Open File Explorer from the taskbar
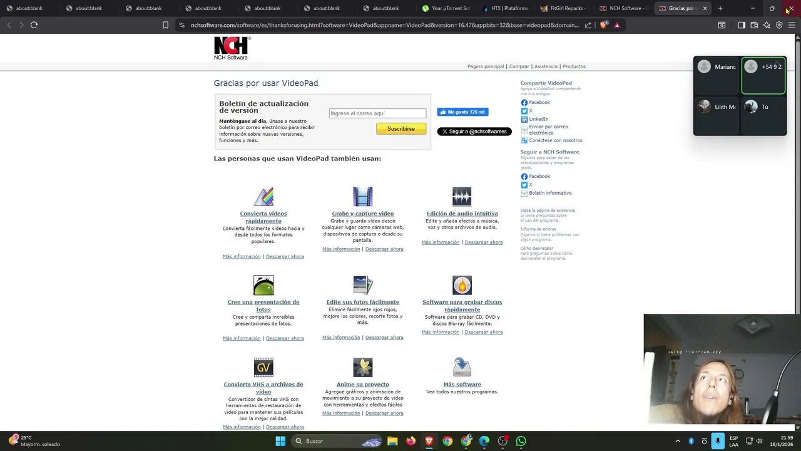The width and height of the screenshot is (801, 451). [x=392, y=441]
